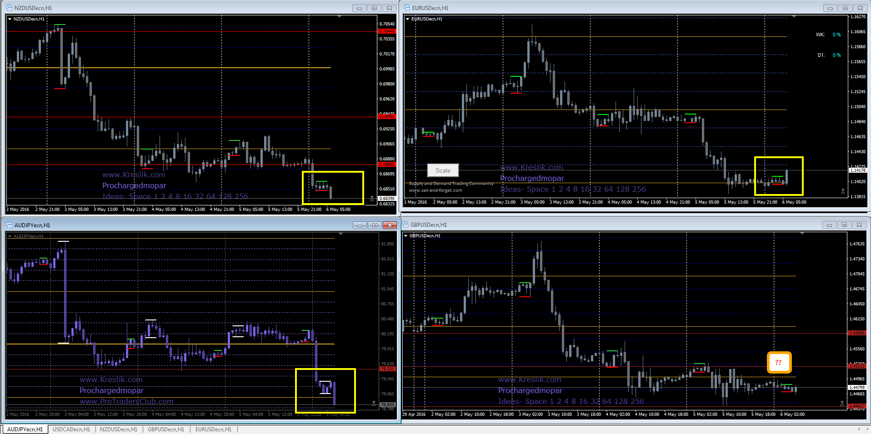Click the 1 May 2016 time label on EURUSD
This screenshot has height=434, width=871.
(415, 202)
